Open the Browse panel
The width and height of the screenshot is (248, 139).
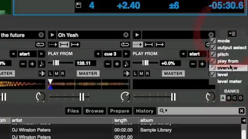click(95, 111)
